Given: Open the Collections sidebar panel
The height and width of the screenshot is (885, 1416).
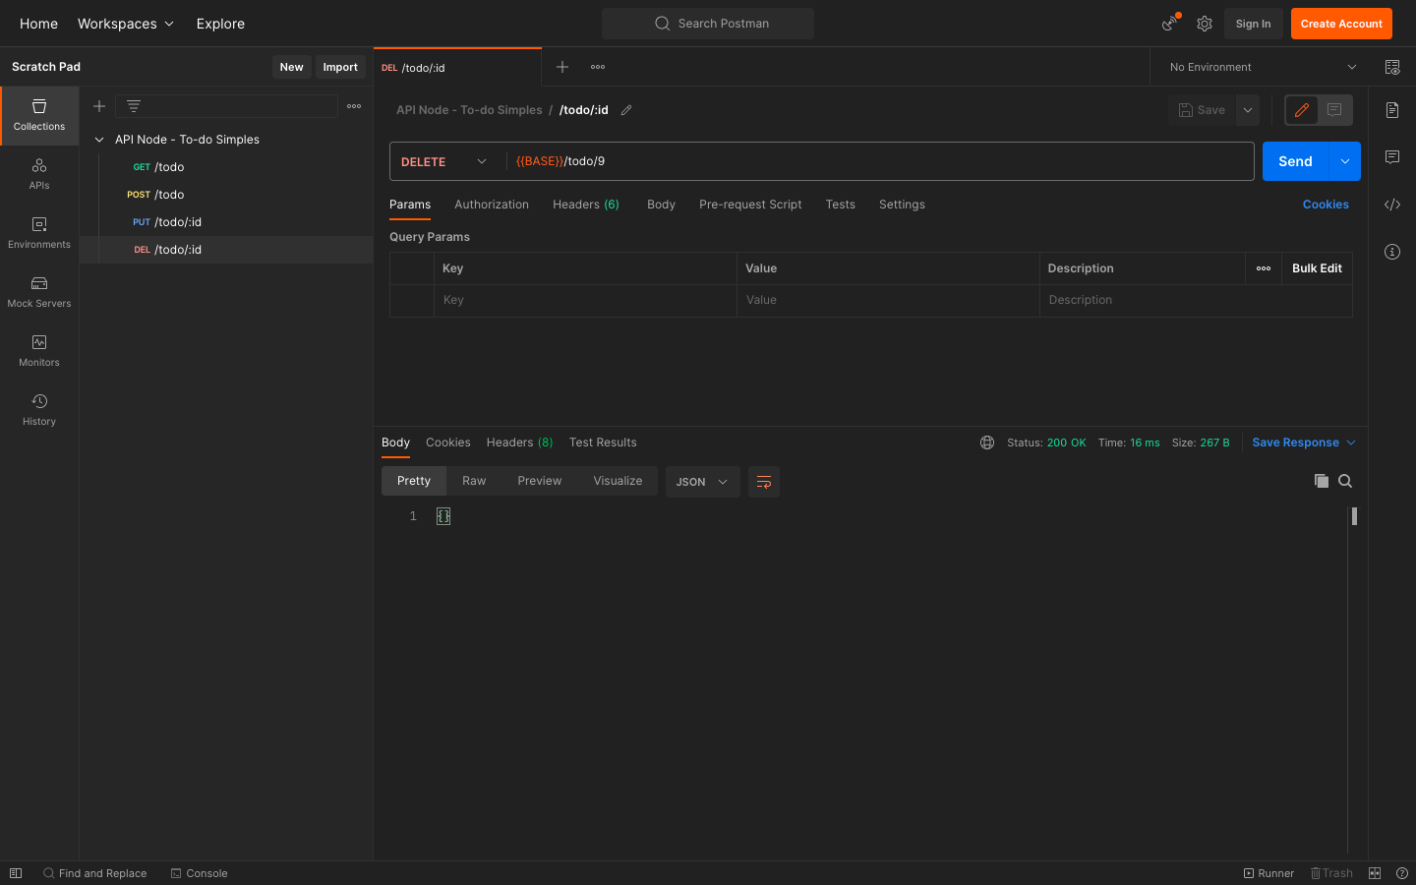Looking at the screenshot, I should (39, 115).
